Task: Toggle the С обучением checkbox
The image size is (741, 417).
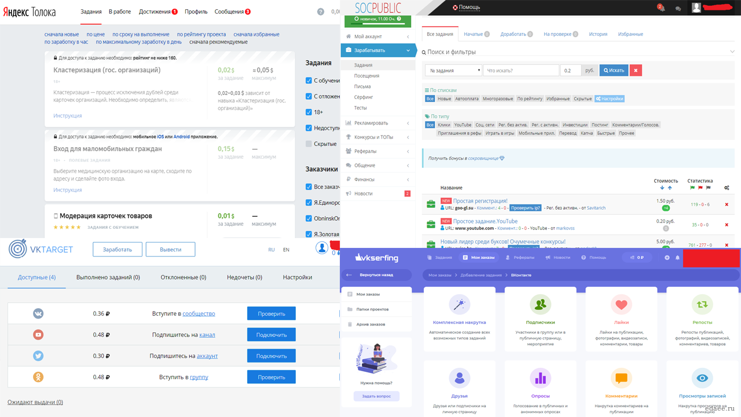Action: pyautogui.click(x=309, y=81)
